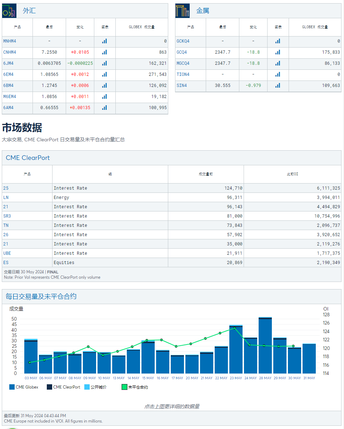344x429 pixels.
Task: Click GCQ4 volume 175,833
Action: coord(331,52)
